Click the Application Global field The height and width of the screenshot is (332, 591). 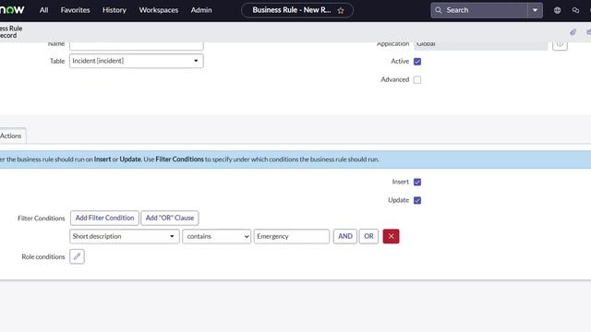(480, 45)
